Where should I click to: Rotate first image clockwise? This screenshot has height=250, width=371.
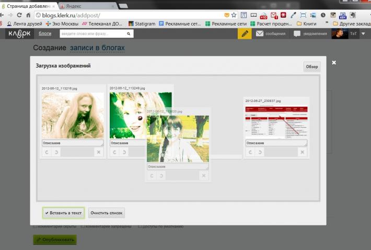[56, 152]
